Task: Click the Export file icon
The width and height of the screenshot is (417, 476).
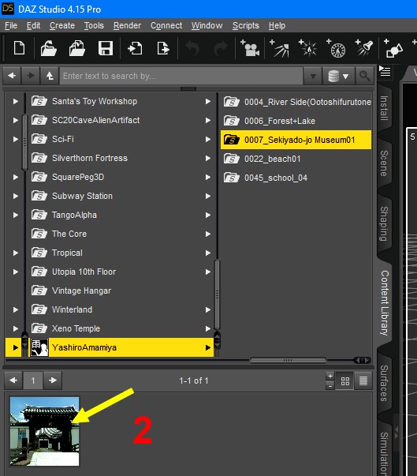Action: (x=163, y=49)
